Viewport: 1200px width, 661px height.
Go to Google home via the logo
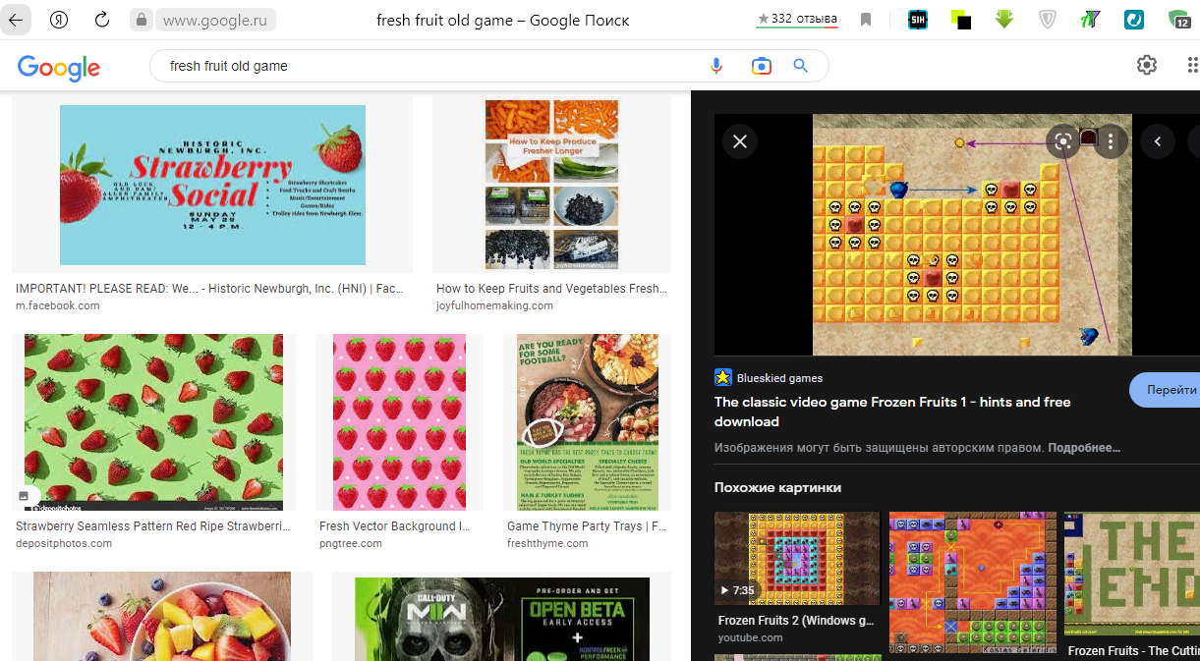point(59,67)
